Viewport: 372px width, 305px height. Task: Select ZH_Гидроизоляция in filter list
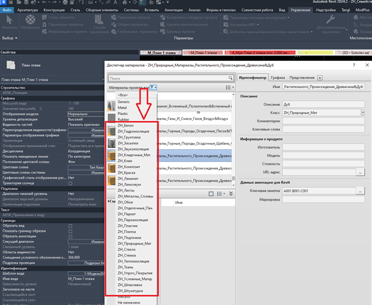pos(134,131)
